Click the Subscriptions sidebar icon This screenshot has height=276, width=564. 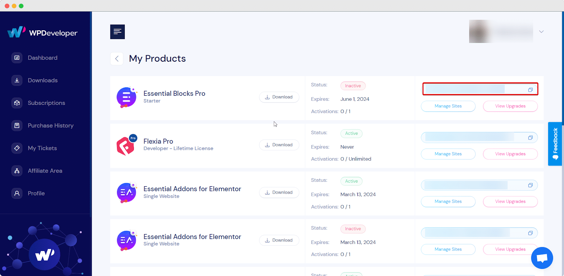(17, 103)
